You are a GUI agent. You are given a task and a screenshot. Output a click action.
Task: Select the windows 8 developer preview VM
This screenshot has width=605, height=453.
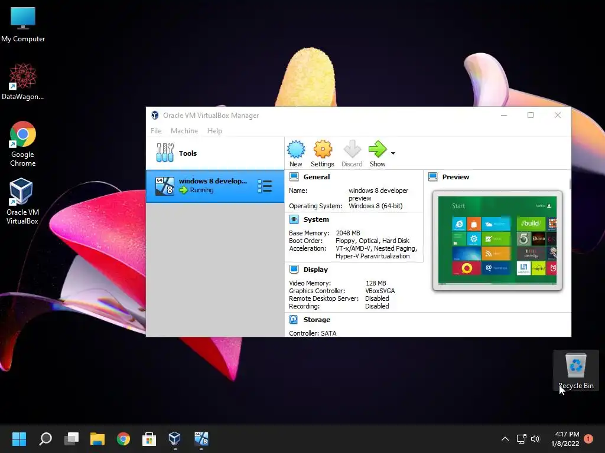(x=215, y=186)
